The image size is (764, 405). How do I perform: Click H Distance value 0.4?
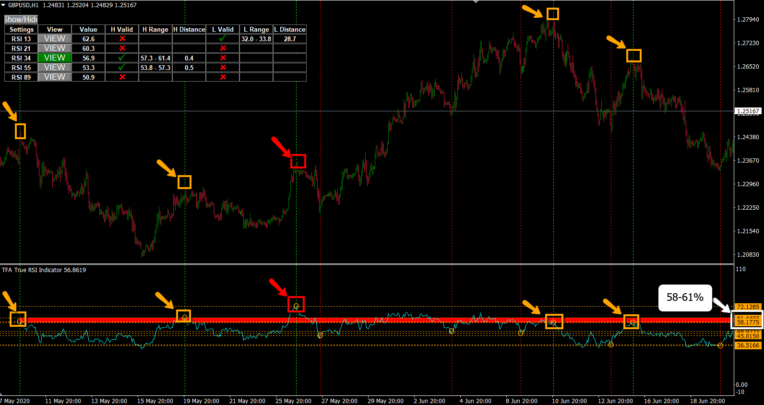189,58
